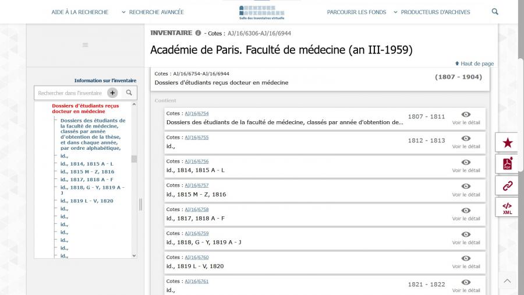
Task: Select tree node Dossiers d'étudiants reçus docteur
Action: click(85, 108)
